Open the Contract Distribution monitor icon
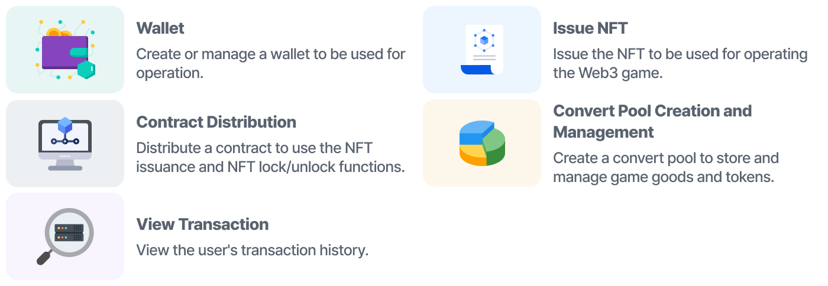828x286 pixels. (65, 144)
